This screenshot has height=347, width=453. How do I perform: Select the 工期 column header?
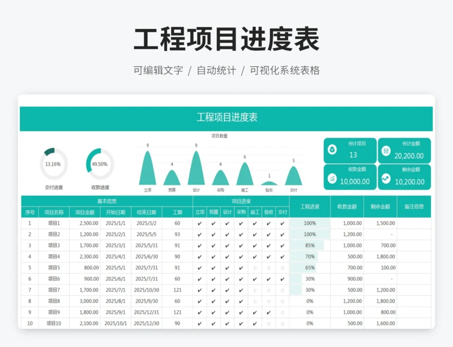[x=177, y=212]
